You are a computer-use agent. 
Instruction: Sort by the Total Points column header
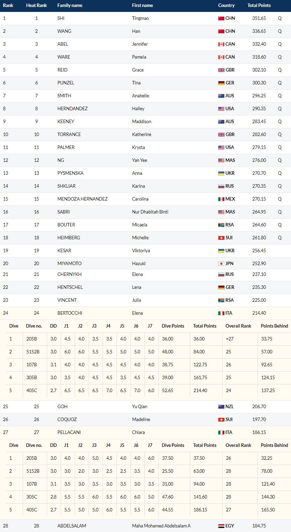coord(259,5)
